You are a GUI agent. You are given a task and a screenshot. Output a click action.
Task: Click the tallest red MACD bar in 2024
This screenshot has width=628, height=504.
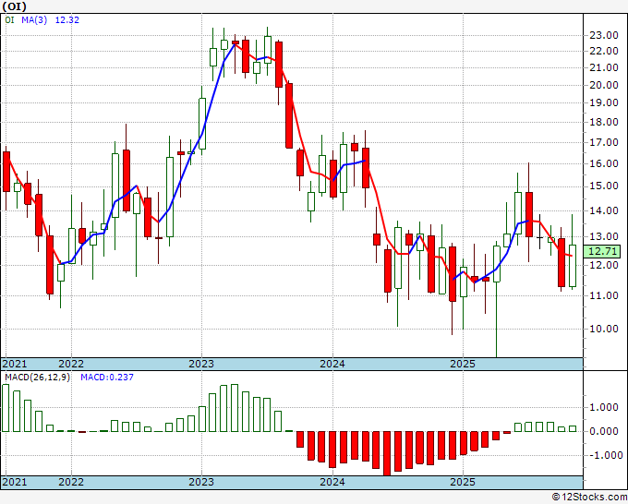point(387,453)
